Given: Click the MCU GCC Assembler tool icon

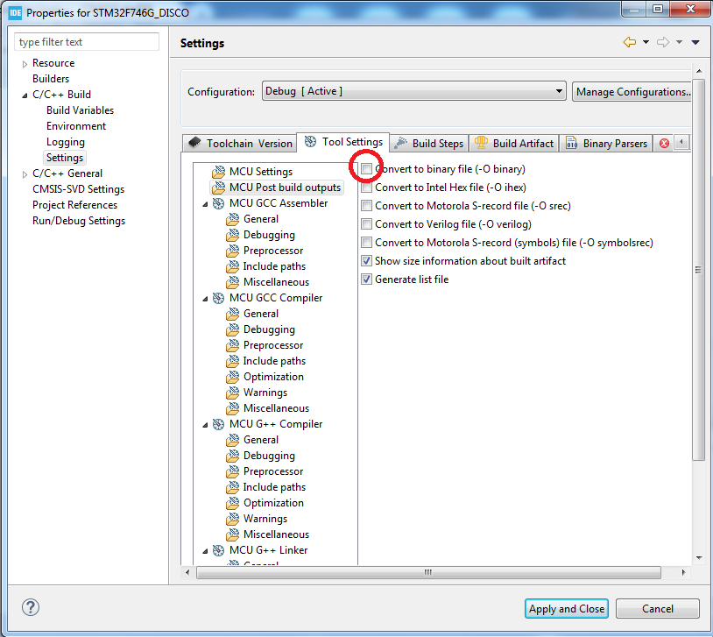Looking at the screenshot, I should tap(219, 203).
